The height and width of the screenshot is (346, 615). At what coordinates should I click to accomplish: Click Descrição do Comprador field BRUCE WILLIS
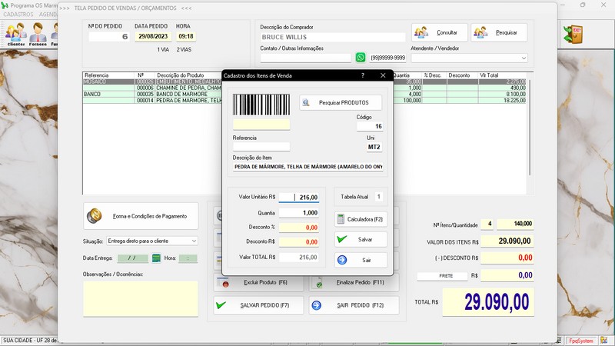333,37
